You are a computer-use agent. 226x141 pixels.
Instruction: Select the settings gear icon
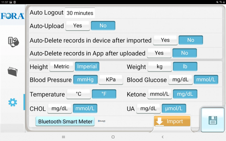[13, 102]
